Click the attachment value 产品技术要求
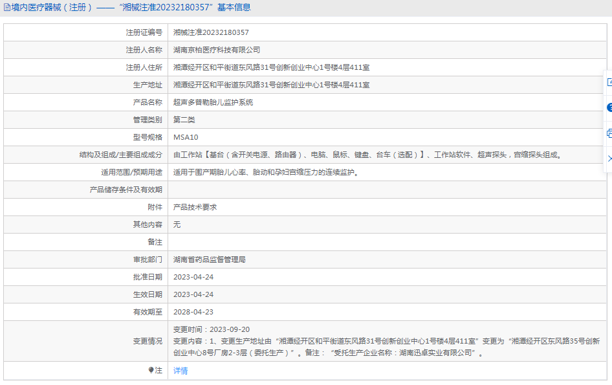The image size is (612, 385). [x=195, y=207]
